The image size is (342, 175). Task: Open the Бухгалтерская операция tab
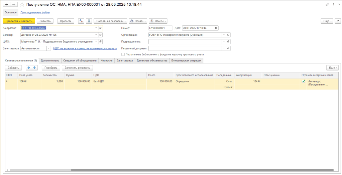click(x=186, y=60)
